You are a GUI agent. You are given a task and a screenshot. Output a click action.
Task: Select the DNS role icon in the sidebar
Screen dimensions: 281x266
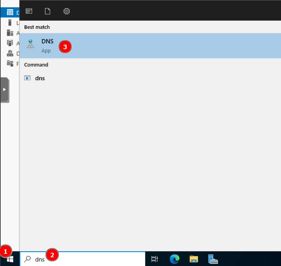tap(10, 53)
